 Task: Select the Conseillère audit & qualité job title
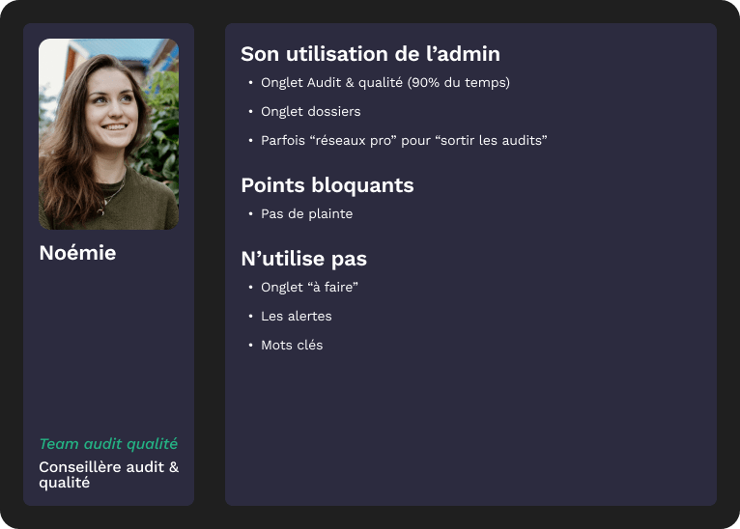tap(108, 475)
